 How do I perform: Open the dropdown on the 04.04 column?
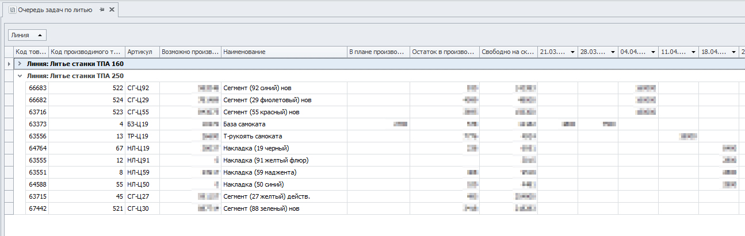coord(653,52)
